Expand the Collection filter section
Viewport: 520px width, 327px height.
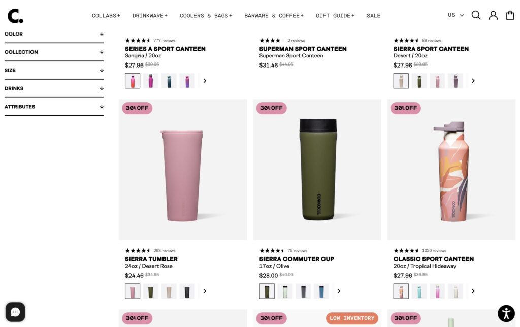54,52
